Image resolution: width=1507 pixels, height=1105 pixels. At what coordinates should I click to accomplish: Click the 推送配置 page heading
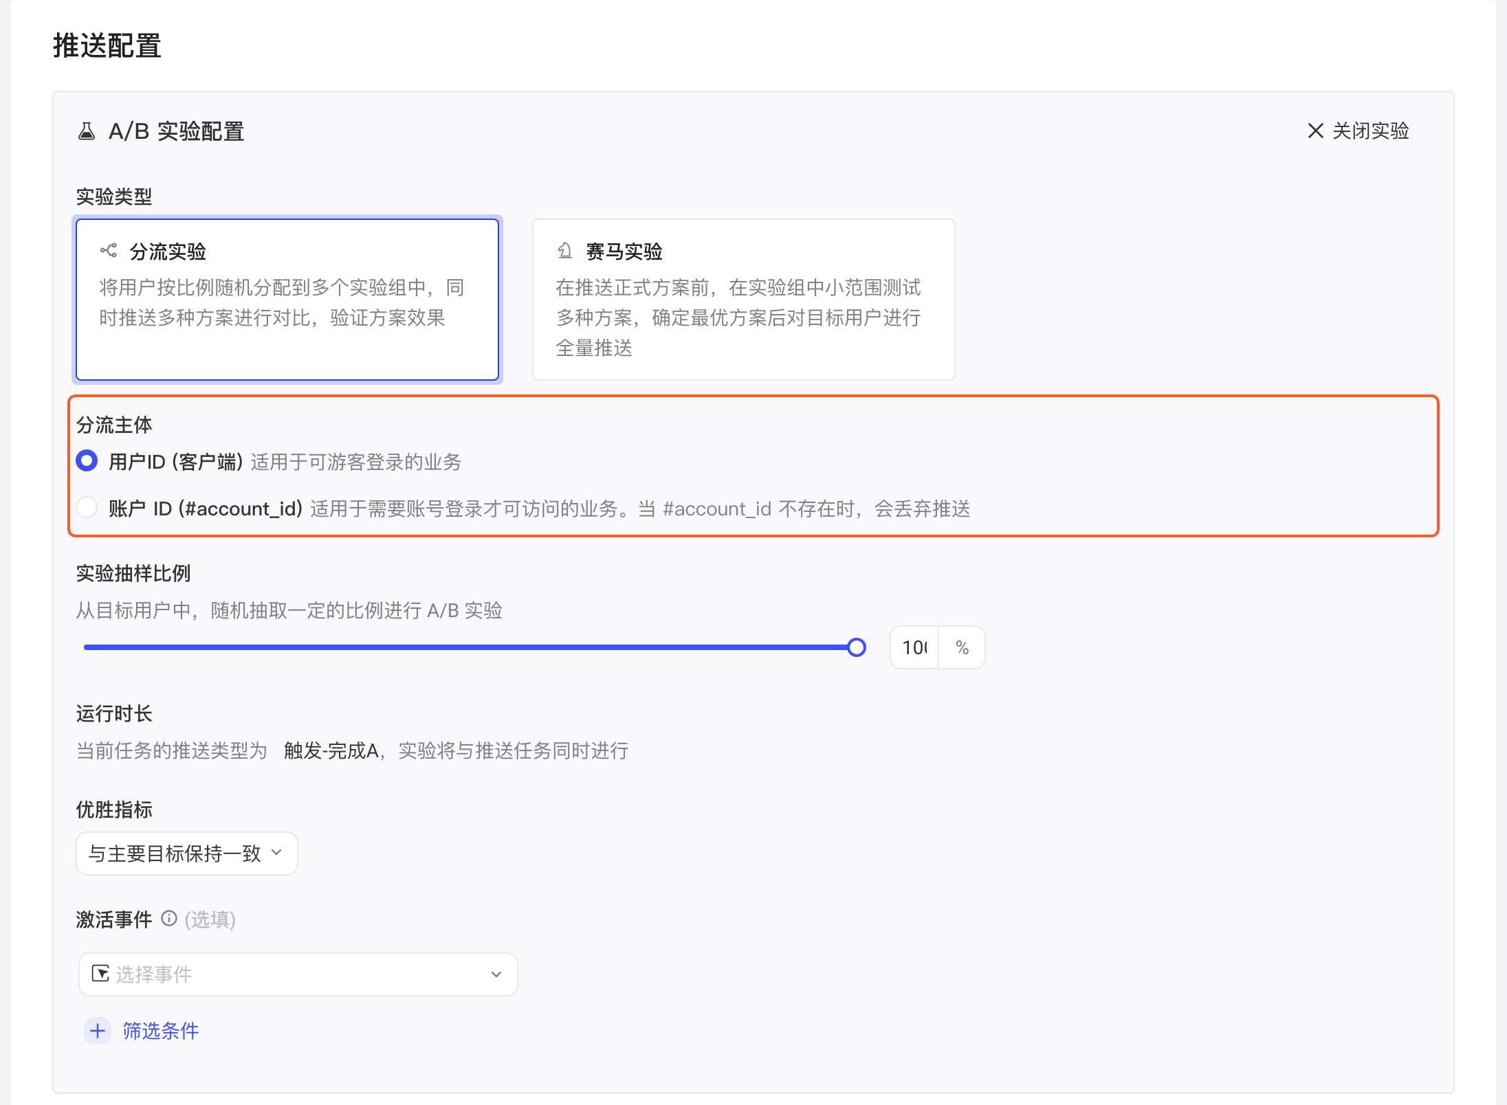[107, 46]
